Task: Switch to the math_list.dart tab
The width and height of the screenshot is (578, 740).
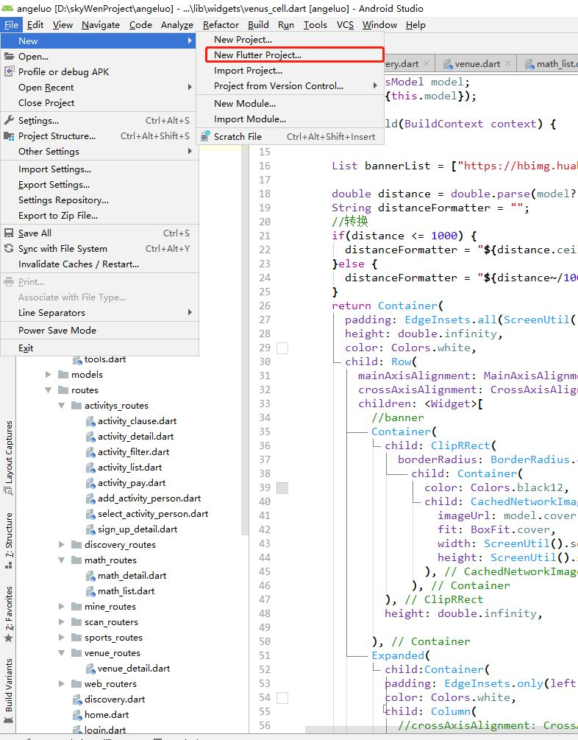Action: [x=549, y=64]
